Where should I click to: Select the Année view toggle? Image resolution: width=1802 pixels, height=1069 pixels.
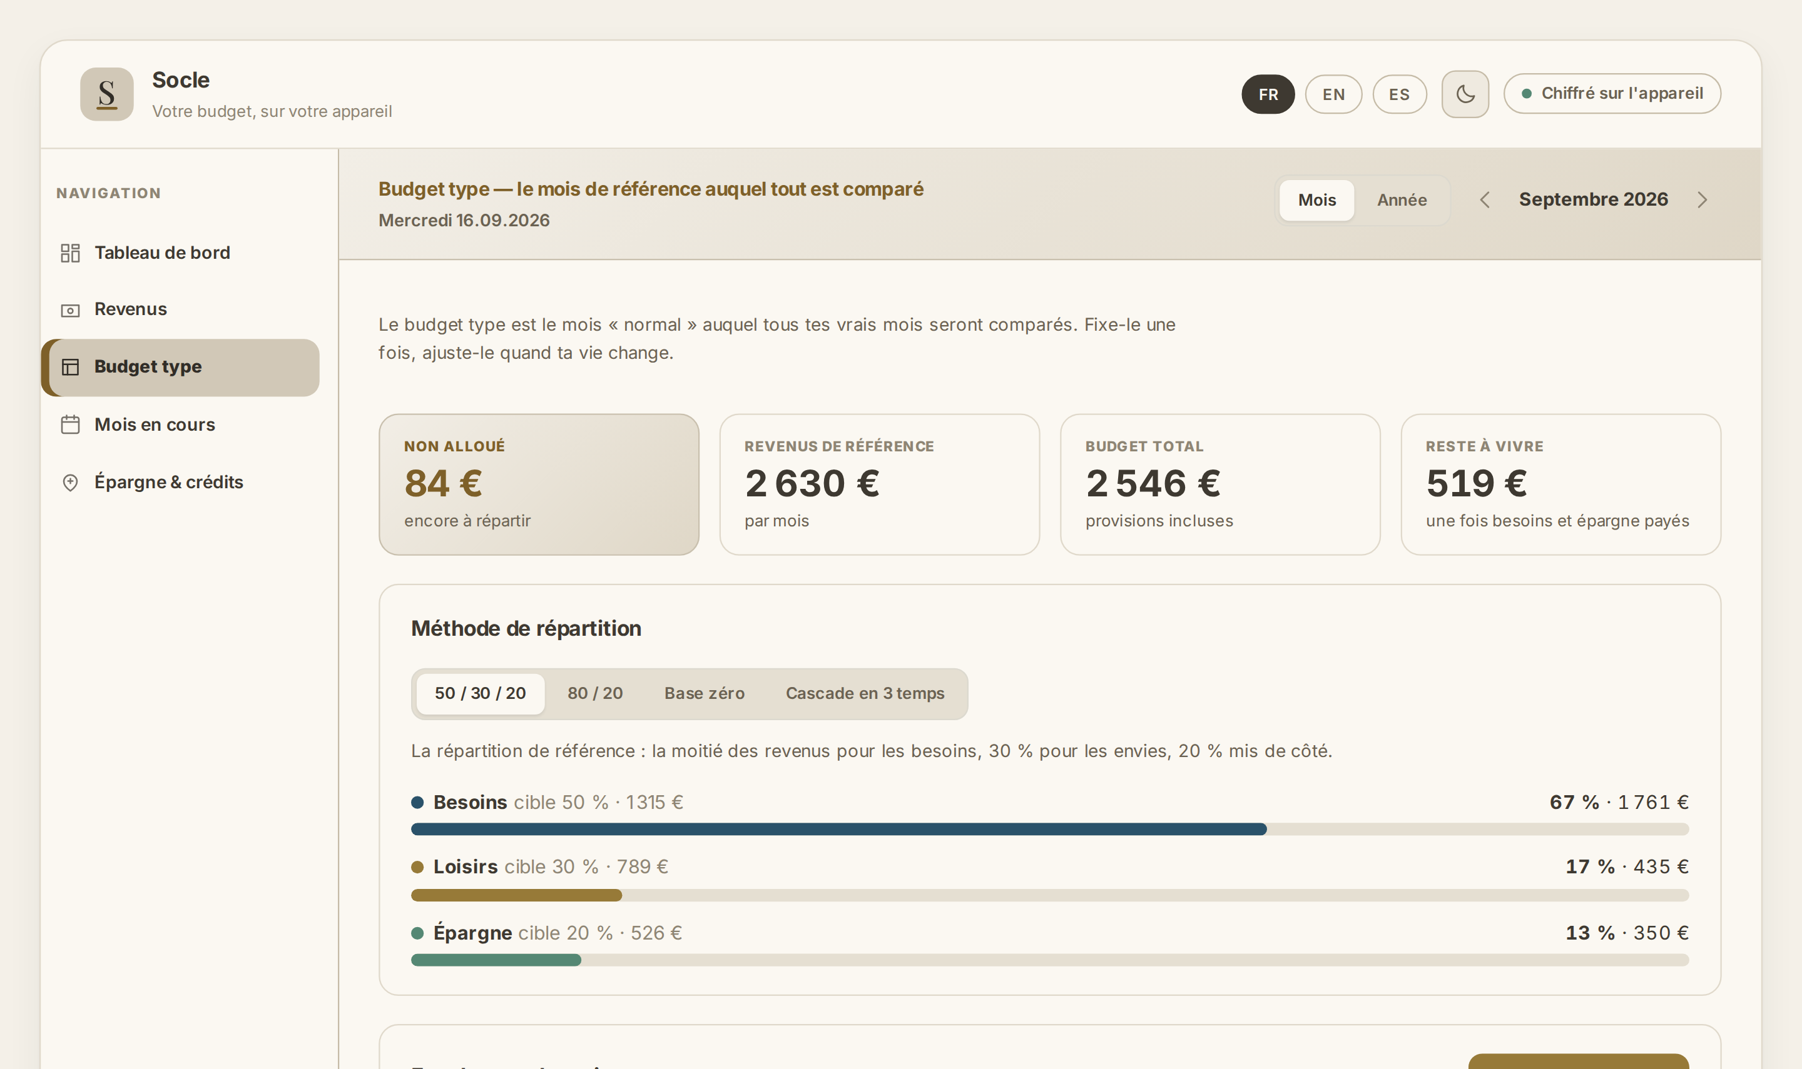(1401, 200)
